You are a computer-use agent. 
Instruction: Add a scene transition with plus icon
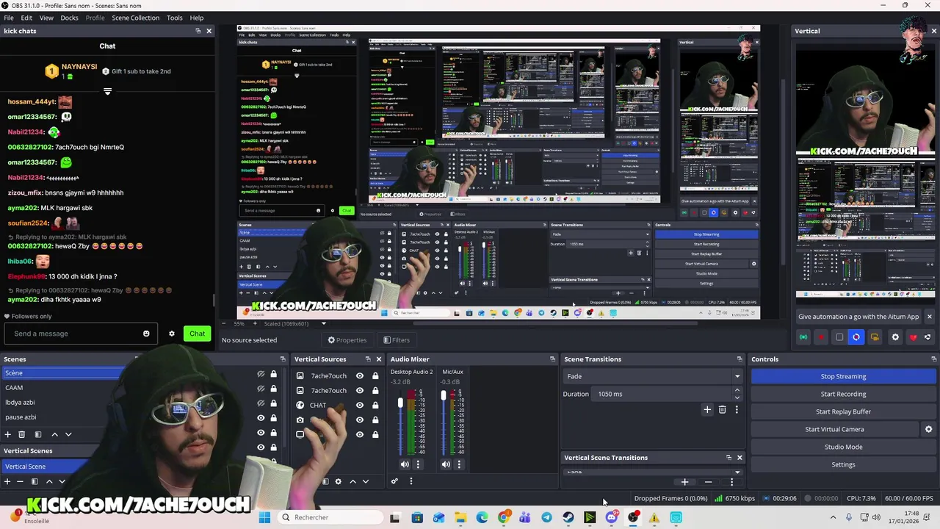click(x=707, y=409)
